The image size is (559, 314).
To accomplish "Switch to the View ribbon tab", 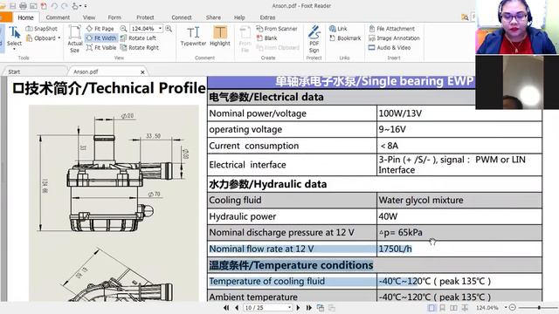I will (x=89, y=17).
